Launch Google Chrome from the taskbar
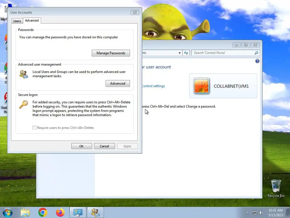 [43, 212]
